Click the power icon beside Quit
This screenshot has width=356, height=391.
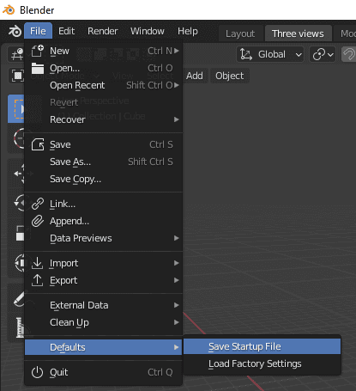37,372
